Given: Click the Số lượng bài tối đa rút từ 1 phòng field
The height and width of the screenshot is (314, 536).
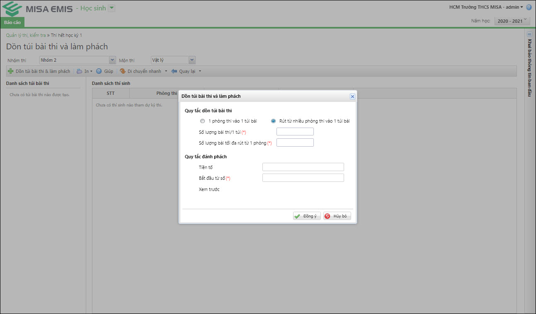Looking at the screenshot, I should (295, 143).
